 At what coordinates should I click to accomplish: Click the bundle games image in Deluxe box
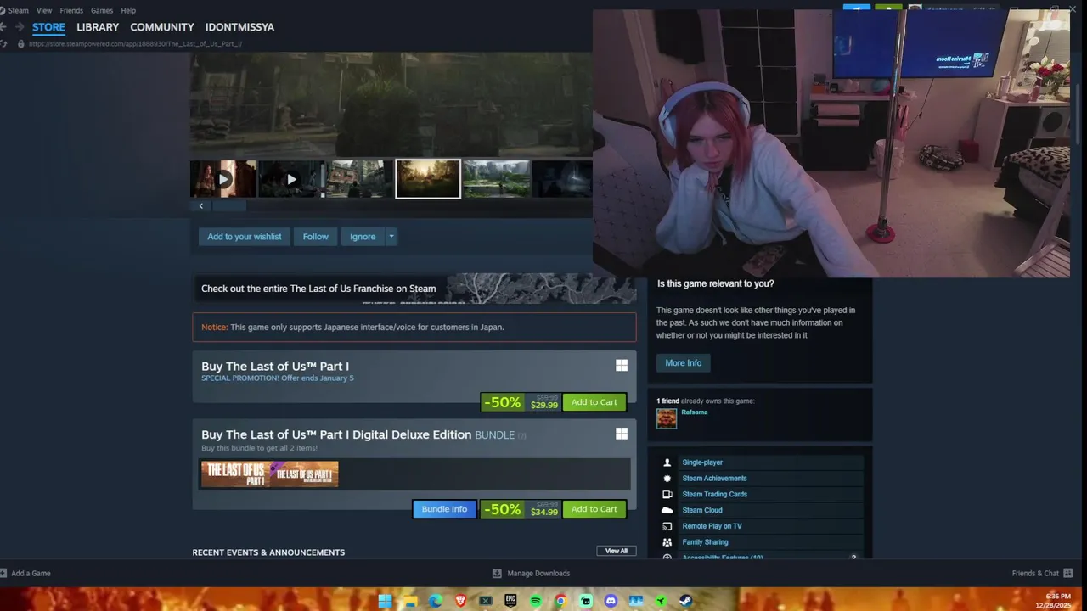point(270,474)
